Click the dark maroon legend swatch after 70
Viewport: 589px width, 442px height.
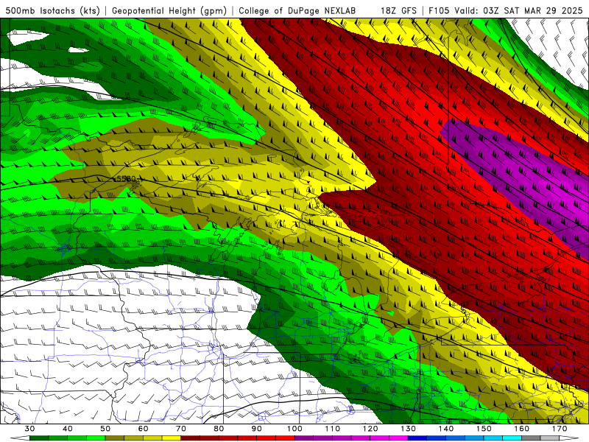(x=191, y=438)
